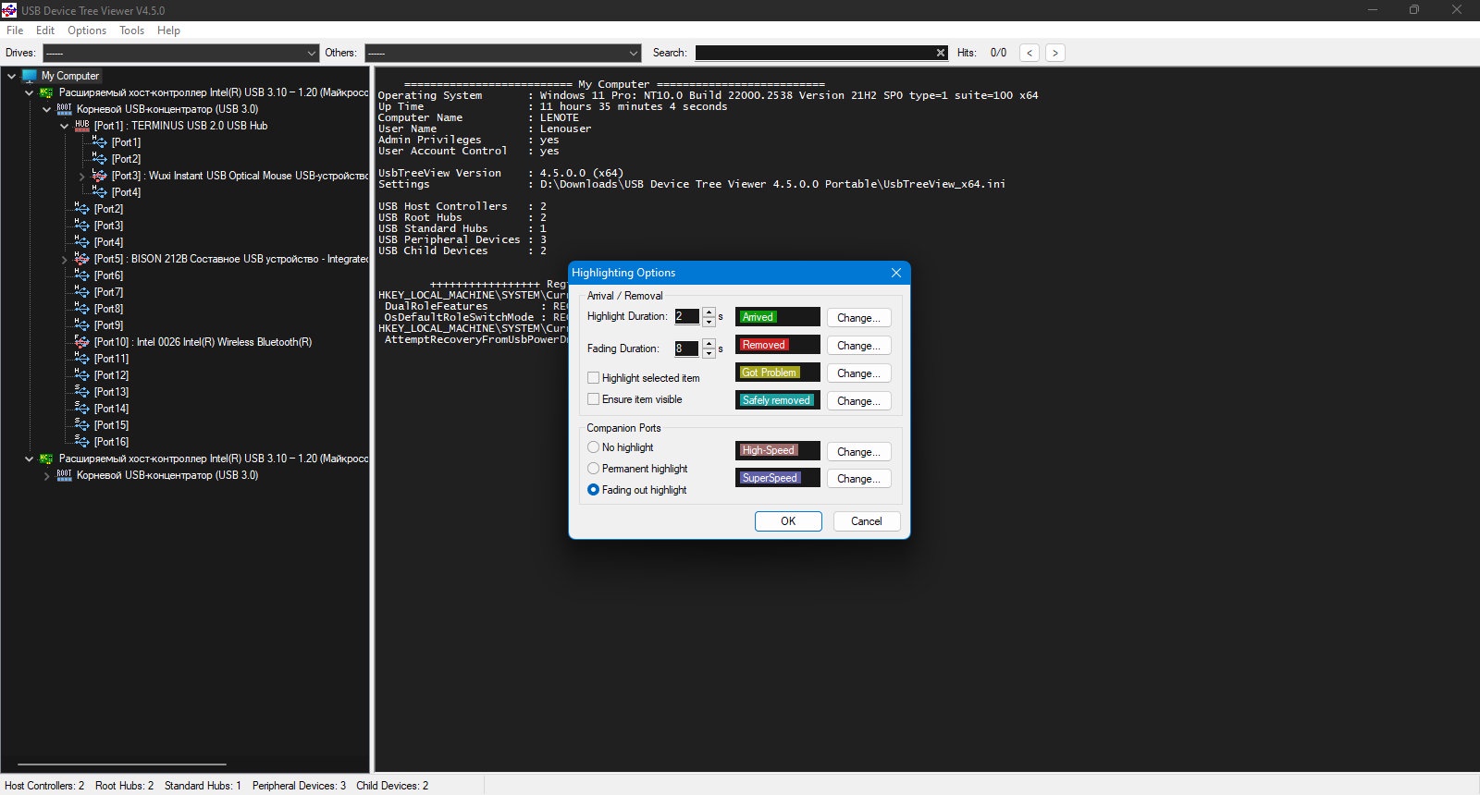This screenshot has height=795, width=1480.
Task: Collapse the first USB 3.0 root hub
Action: coord(46,109)
